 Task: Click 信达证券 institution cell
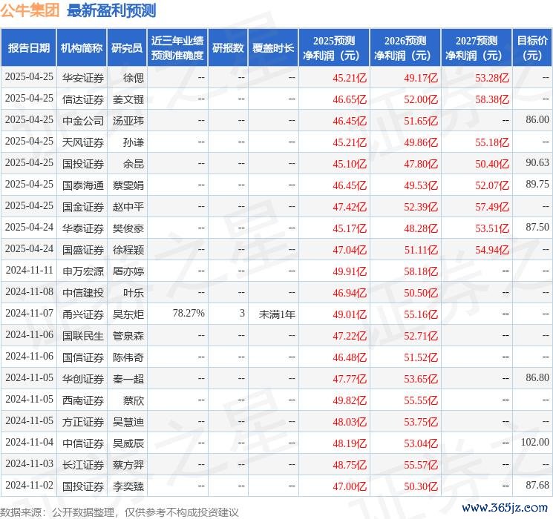[83, 99]
